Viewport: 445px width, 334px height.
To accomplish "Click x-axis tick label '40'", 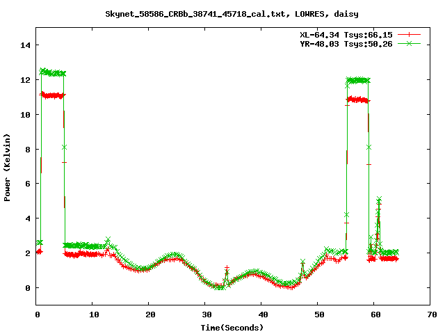I will 263,315.
